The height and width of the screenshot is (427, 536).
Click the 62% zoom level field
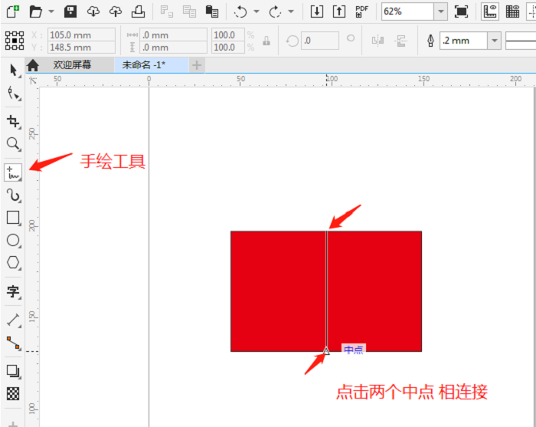(x=407, y=11)
